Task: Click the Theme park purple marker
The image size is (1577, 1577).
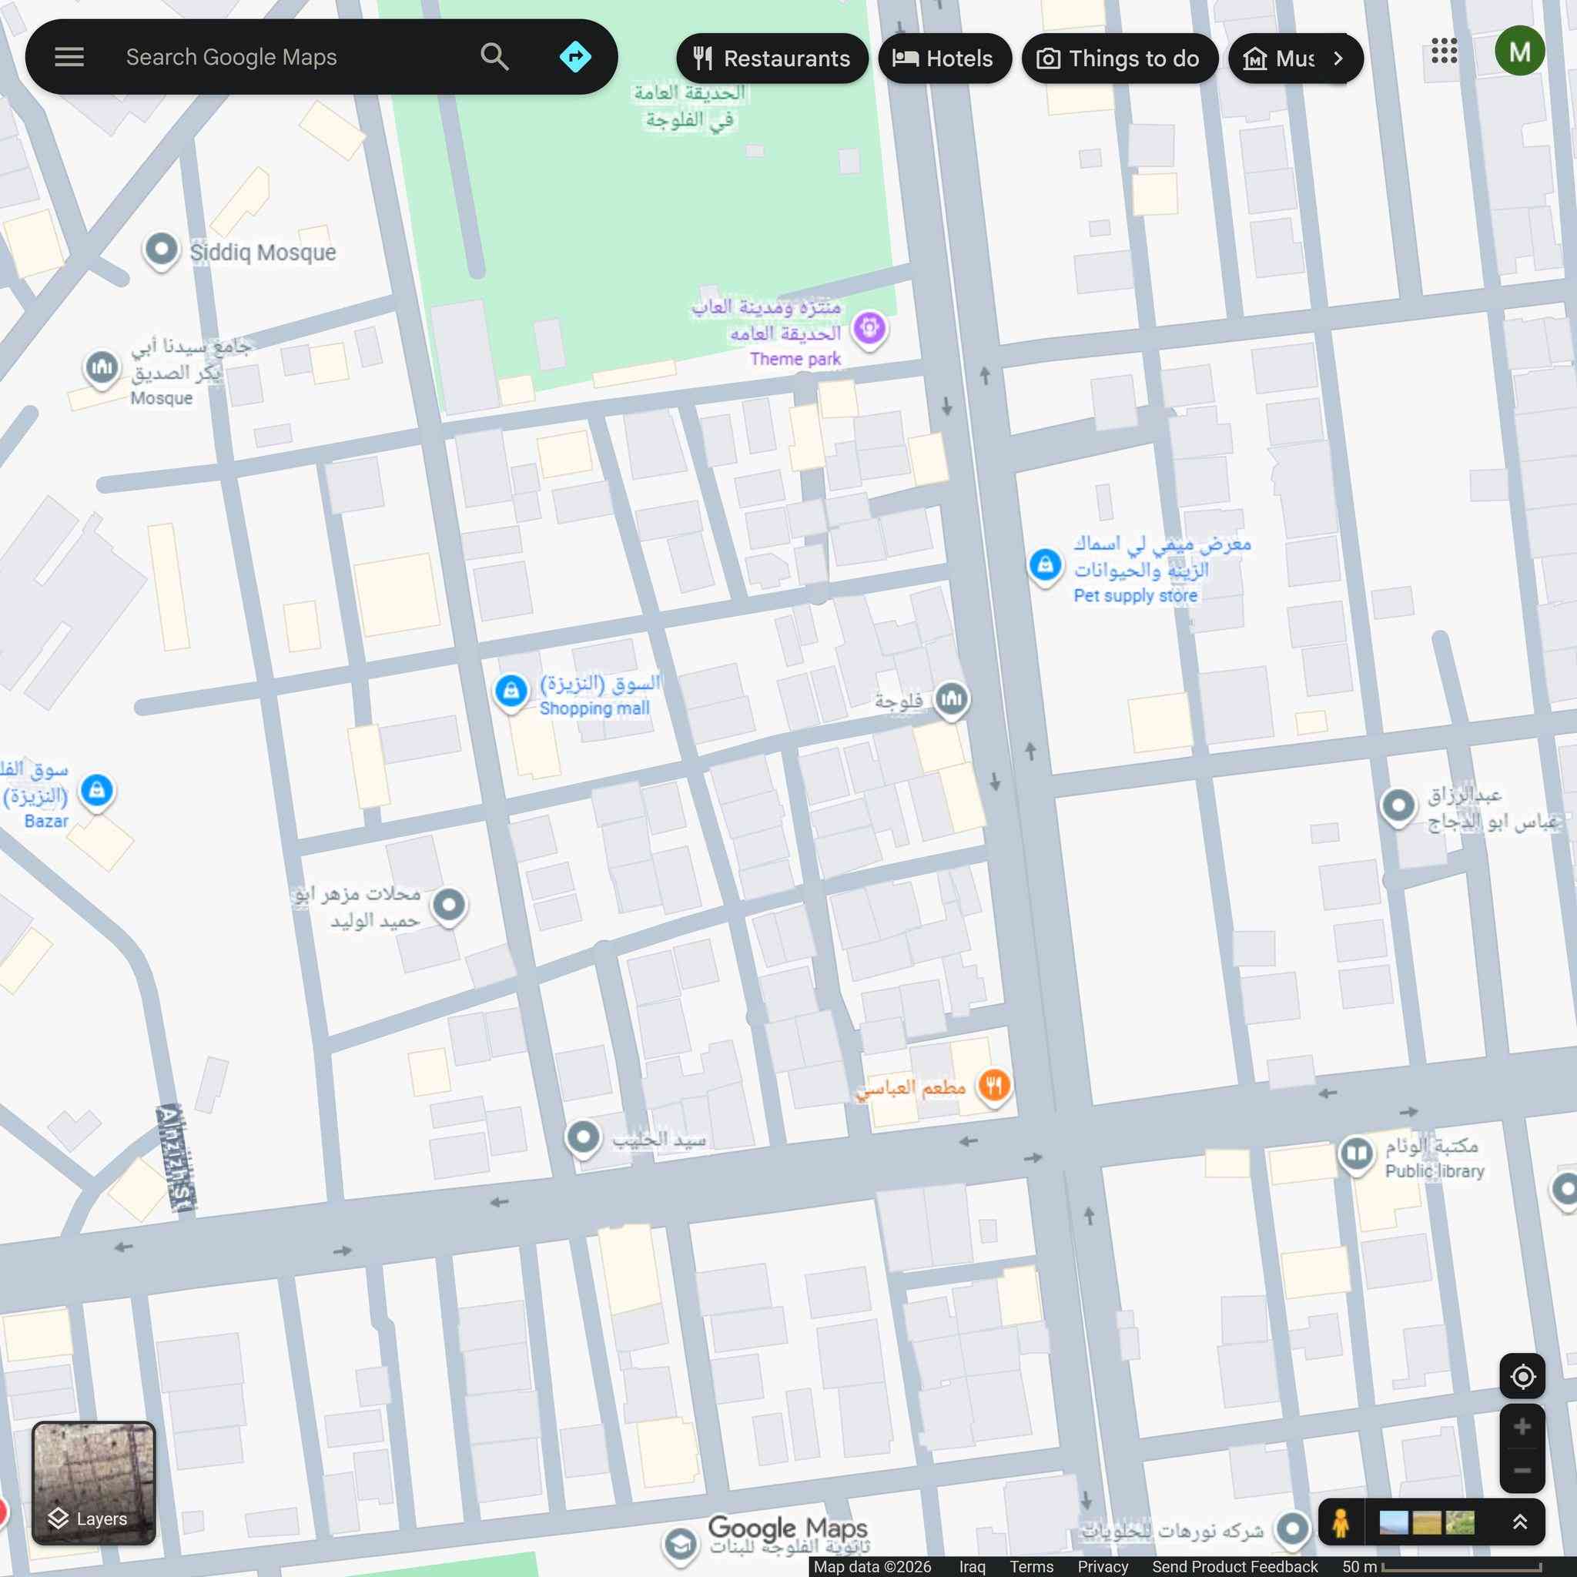Action: (x=869, y=329)
